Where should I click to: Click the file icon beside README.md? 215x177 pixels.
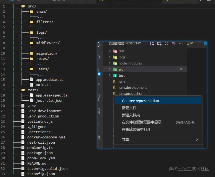(23, 163)
